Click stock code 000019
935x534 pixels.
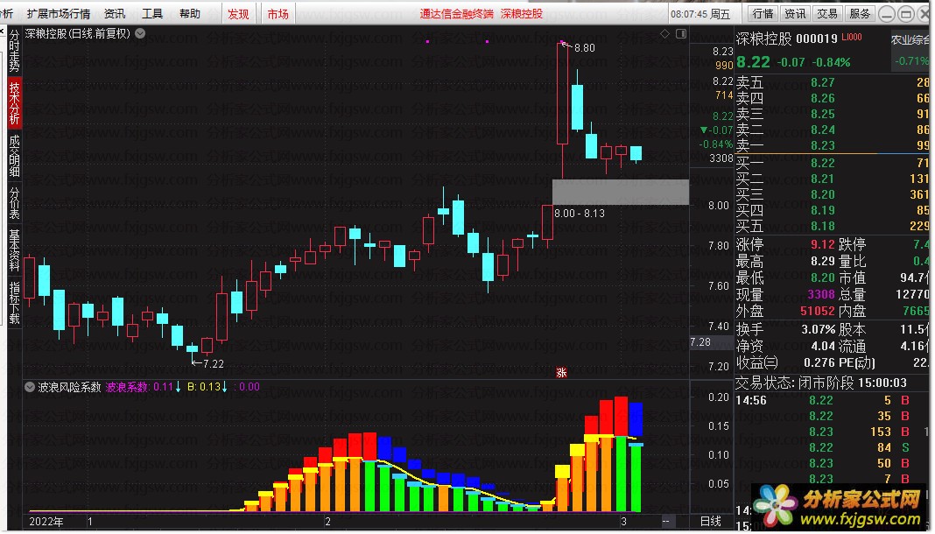pyautogui.click(x=817, y=39)
